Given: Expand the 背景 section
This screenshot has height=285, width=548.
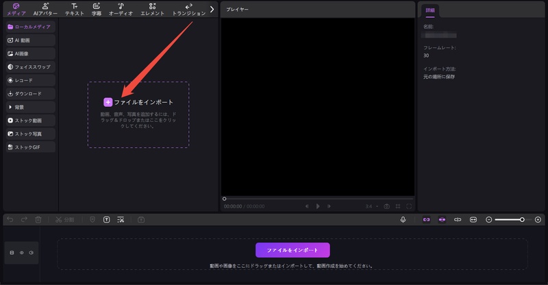Looking at the screenshot, I should (31, 107).
